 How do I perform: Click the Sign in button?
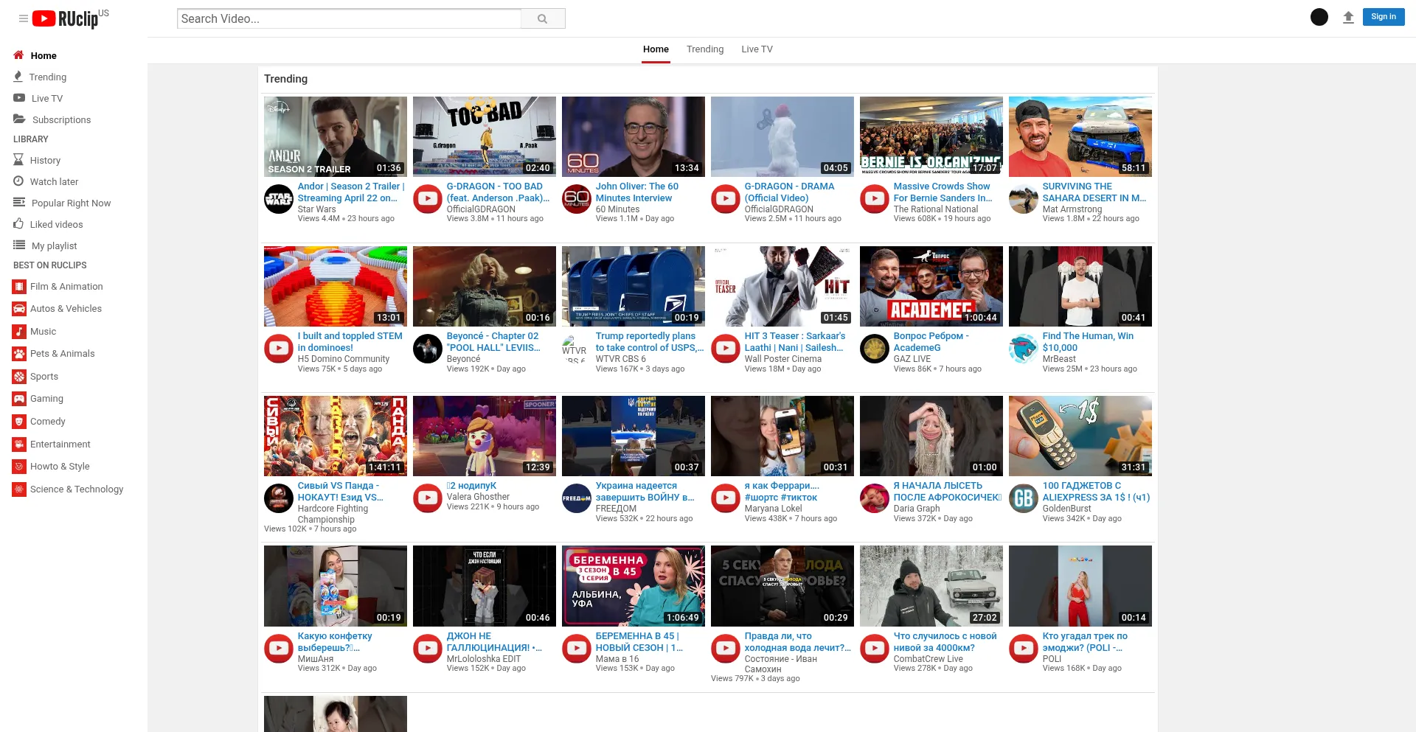click(x=1383, y=16)
